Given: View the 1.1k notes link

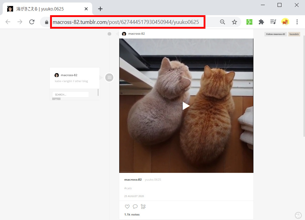Looking at the screenshot, I should click(132, 214).
